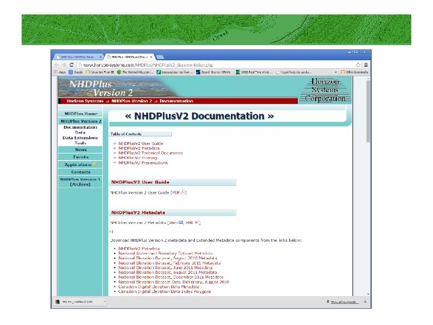This screenshot has height=325, width=433.
Task: Open NHDPlus Version 1 (Archive) sidebar item
Action: click(81, 182)
